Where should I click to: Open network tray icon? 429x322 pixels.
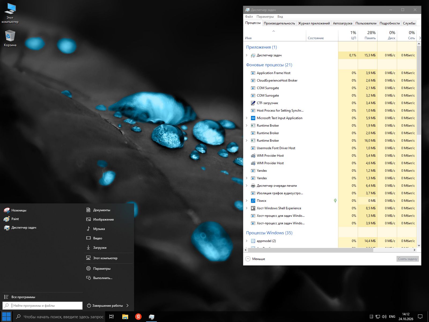click(378, 317)
